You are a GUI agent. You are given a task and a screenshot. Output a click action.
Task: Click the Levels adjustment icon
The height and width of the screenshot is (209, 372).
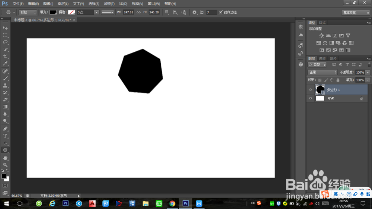click(x=328, y=36)
